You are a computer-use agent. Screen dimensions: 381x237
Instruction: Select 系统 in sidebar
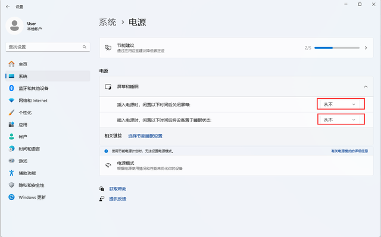pos(48,76)
